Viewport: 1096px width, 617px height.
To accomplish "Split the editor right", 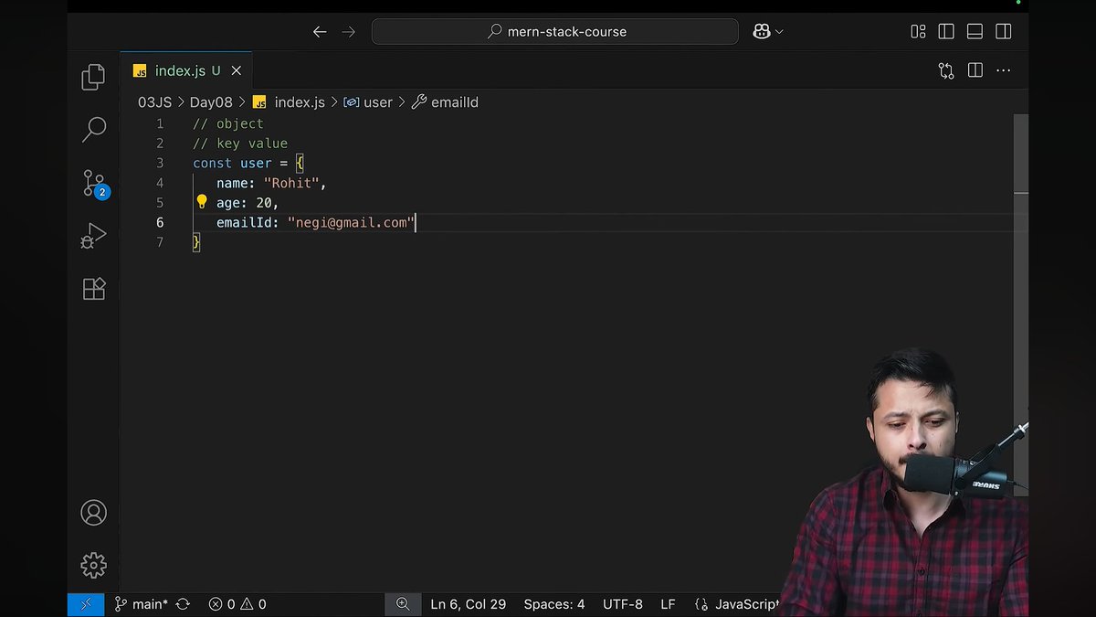I will pyautogui.click(x=975, y=70).
